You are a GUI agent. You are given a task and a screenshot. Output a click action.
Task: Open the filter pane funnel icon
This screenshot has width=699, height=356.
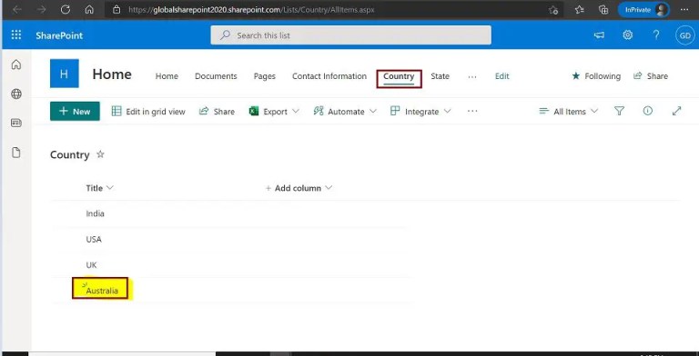coord(619,111)
